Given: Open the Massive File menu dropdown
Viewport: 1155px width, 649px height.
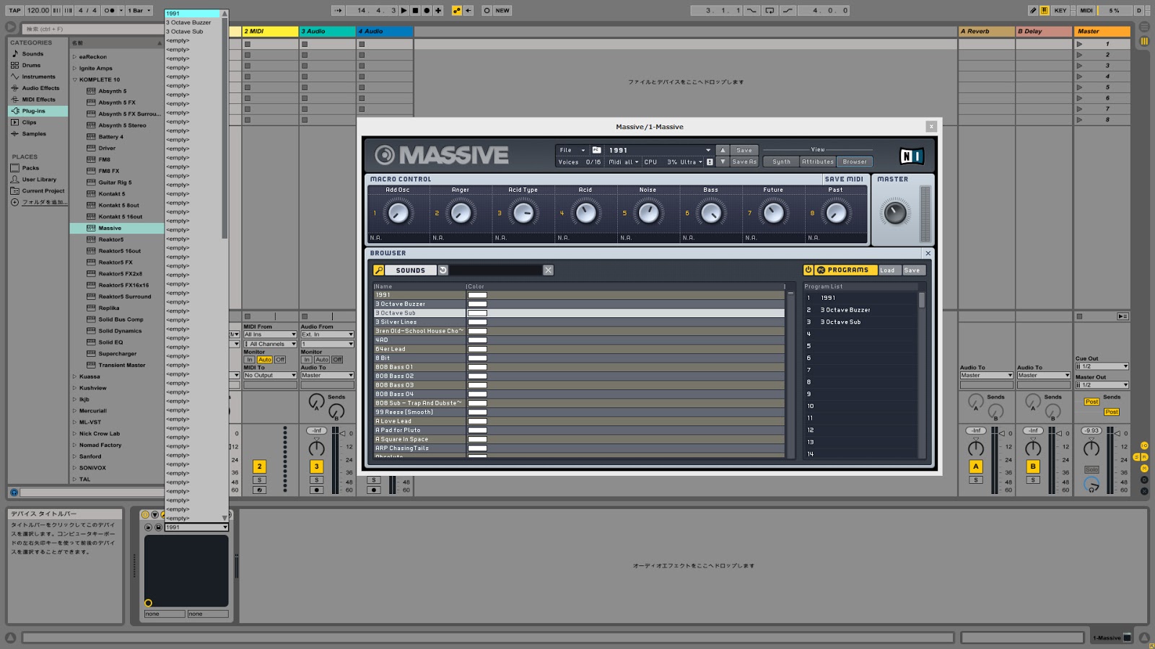Looking at the screenshot, I should click(572, 151).
